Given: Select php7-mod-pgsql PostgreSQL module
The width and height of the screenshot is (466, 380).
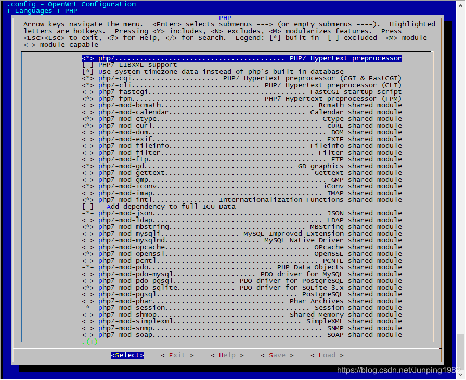Looking at the screenshot, I should pos(242,294).
